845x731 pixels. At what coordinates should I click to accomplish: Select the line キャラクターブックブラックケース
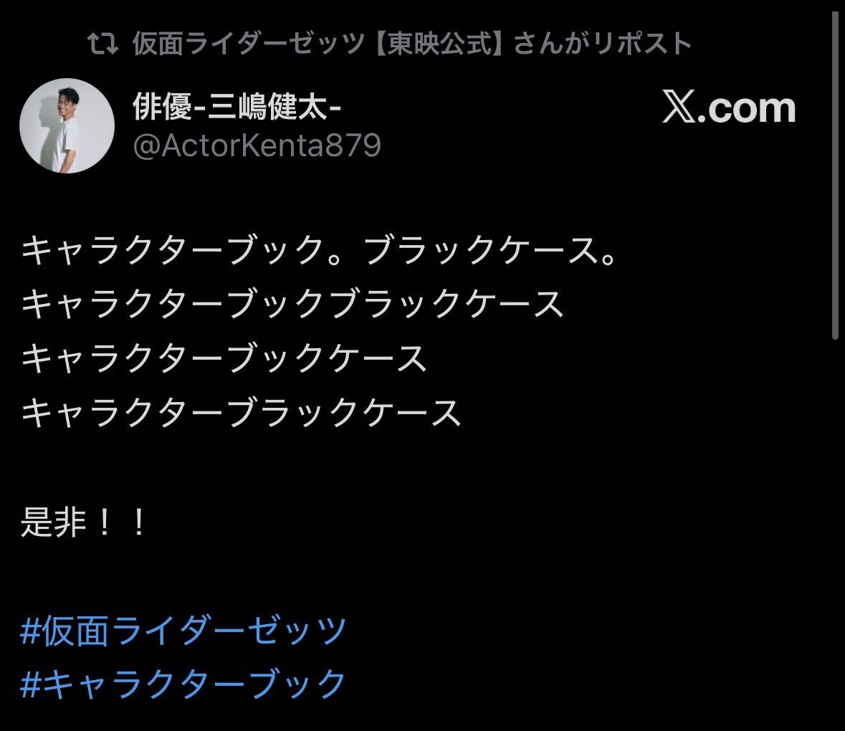[x=292, y=305]
